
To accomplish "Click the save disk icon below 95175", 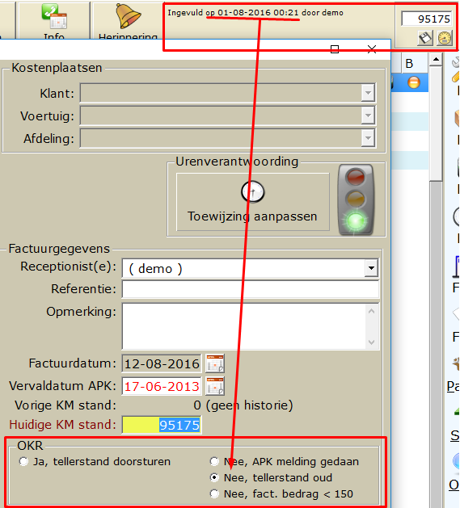I will point(425,38).
